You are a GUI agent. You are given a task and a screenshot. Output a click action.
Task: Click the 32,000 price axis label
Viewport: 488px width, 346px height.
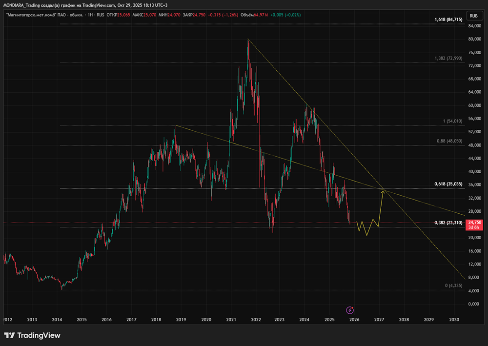click(x=475, y=198)
